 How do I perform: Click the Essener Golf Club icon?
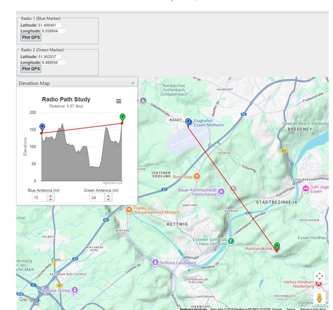point(231,241)
